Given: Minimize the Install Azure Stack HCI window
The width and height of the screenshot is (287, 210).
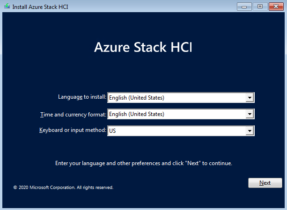Looking at the screenshot, I should coord(244,6).
